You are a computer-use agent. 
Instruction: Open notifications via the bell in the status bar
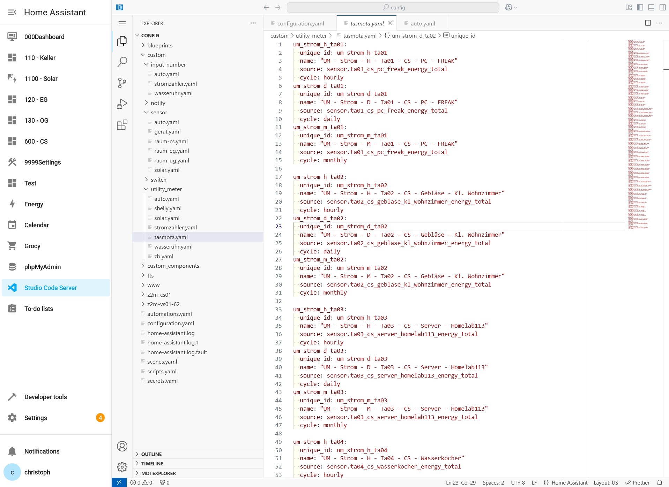662,482
